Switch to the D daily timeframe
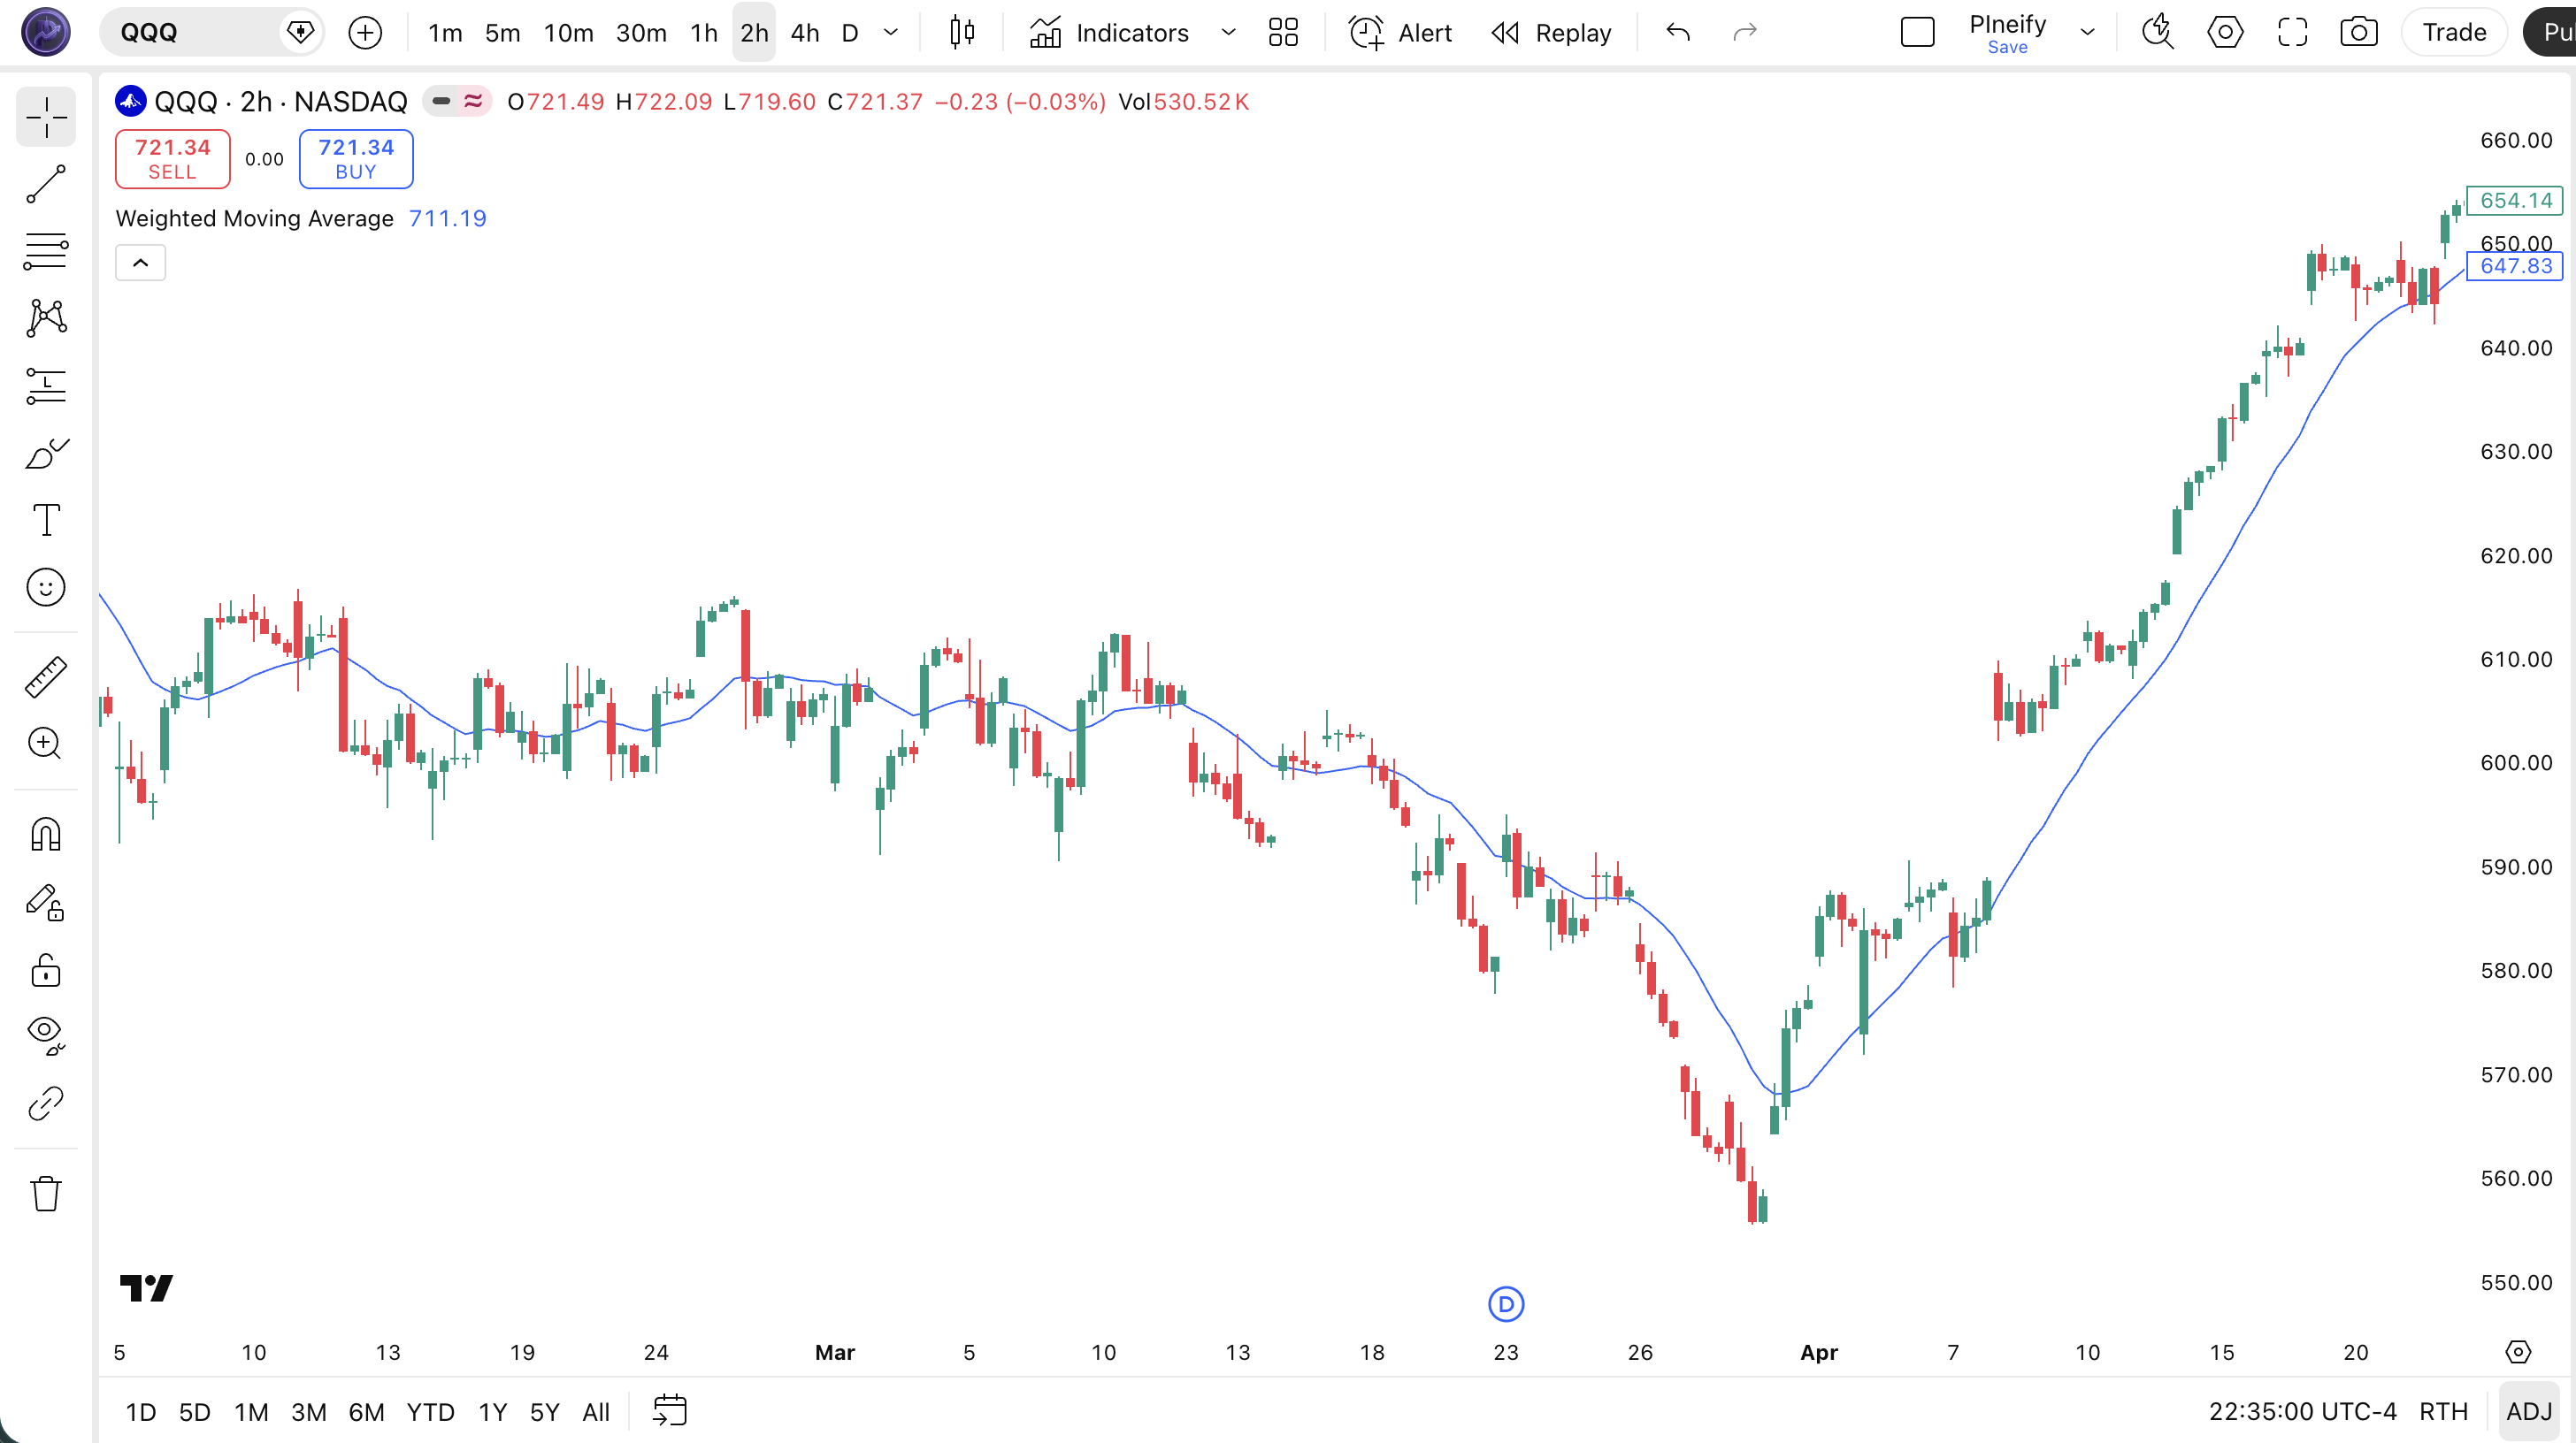The width and height of the screenshot is (2576, 1443). coord(850,33)
